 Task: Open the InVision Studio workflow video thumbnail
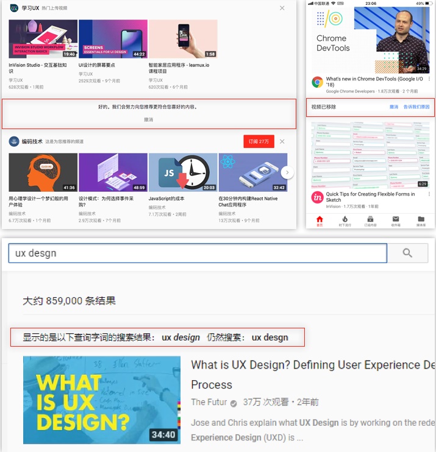click(x=43, y=39)
